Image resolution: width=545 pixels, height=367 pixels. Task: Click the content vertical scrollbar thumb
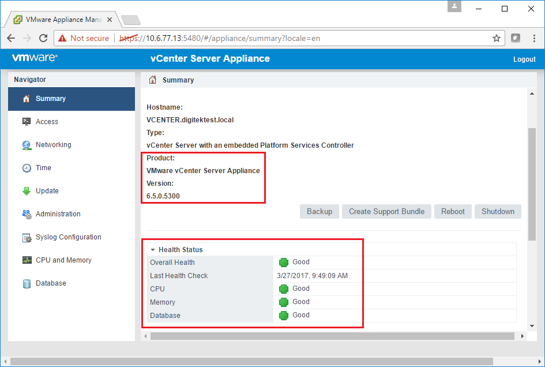pos(532,185)
